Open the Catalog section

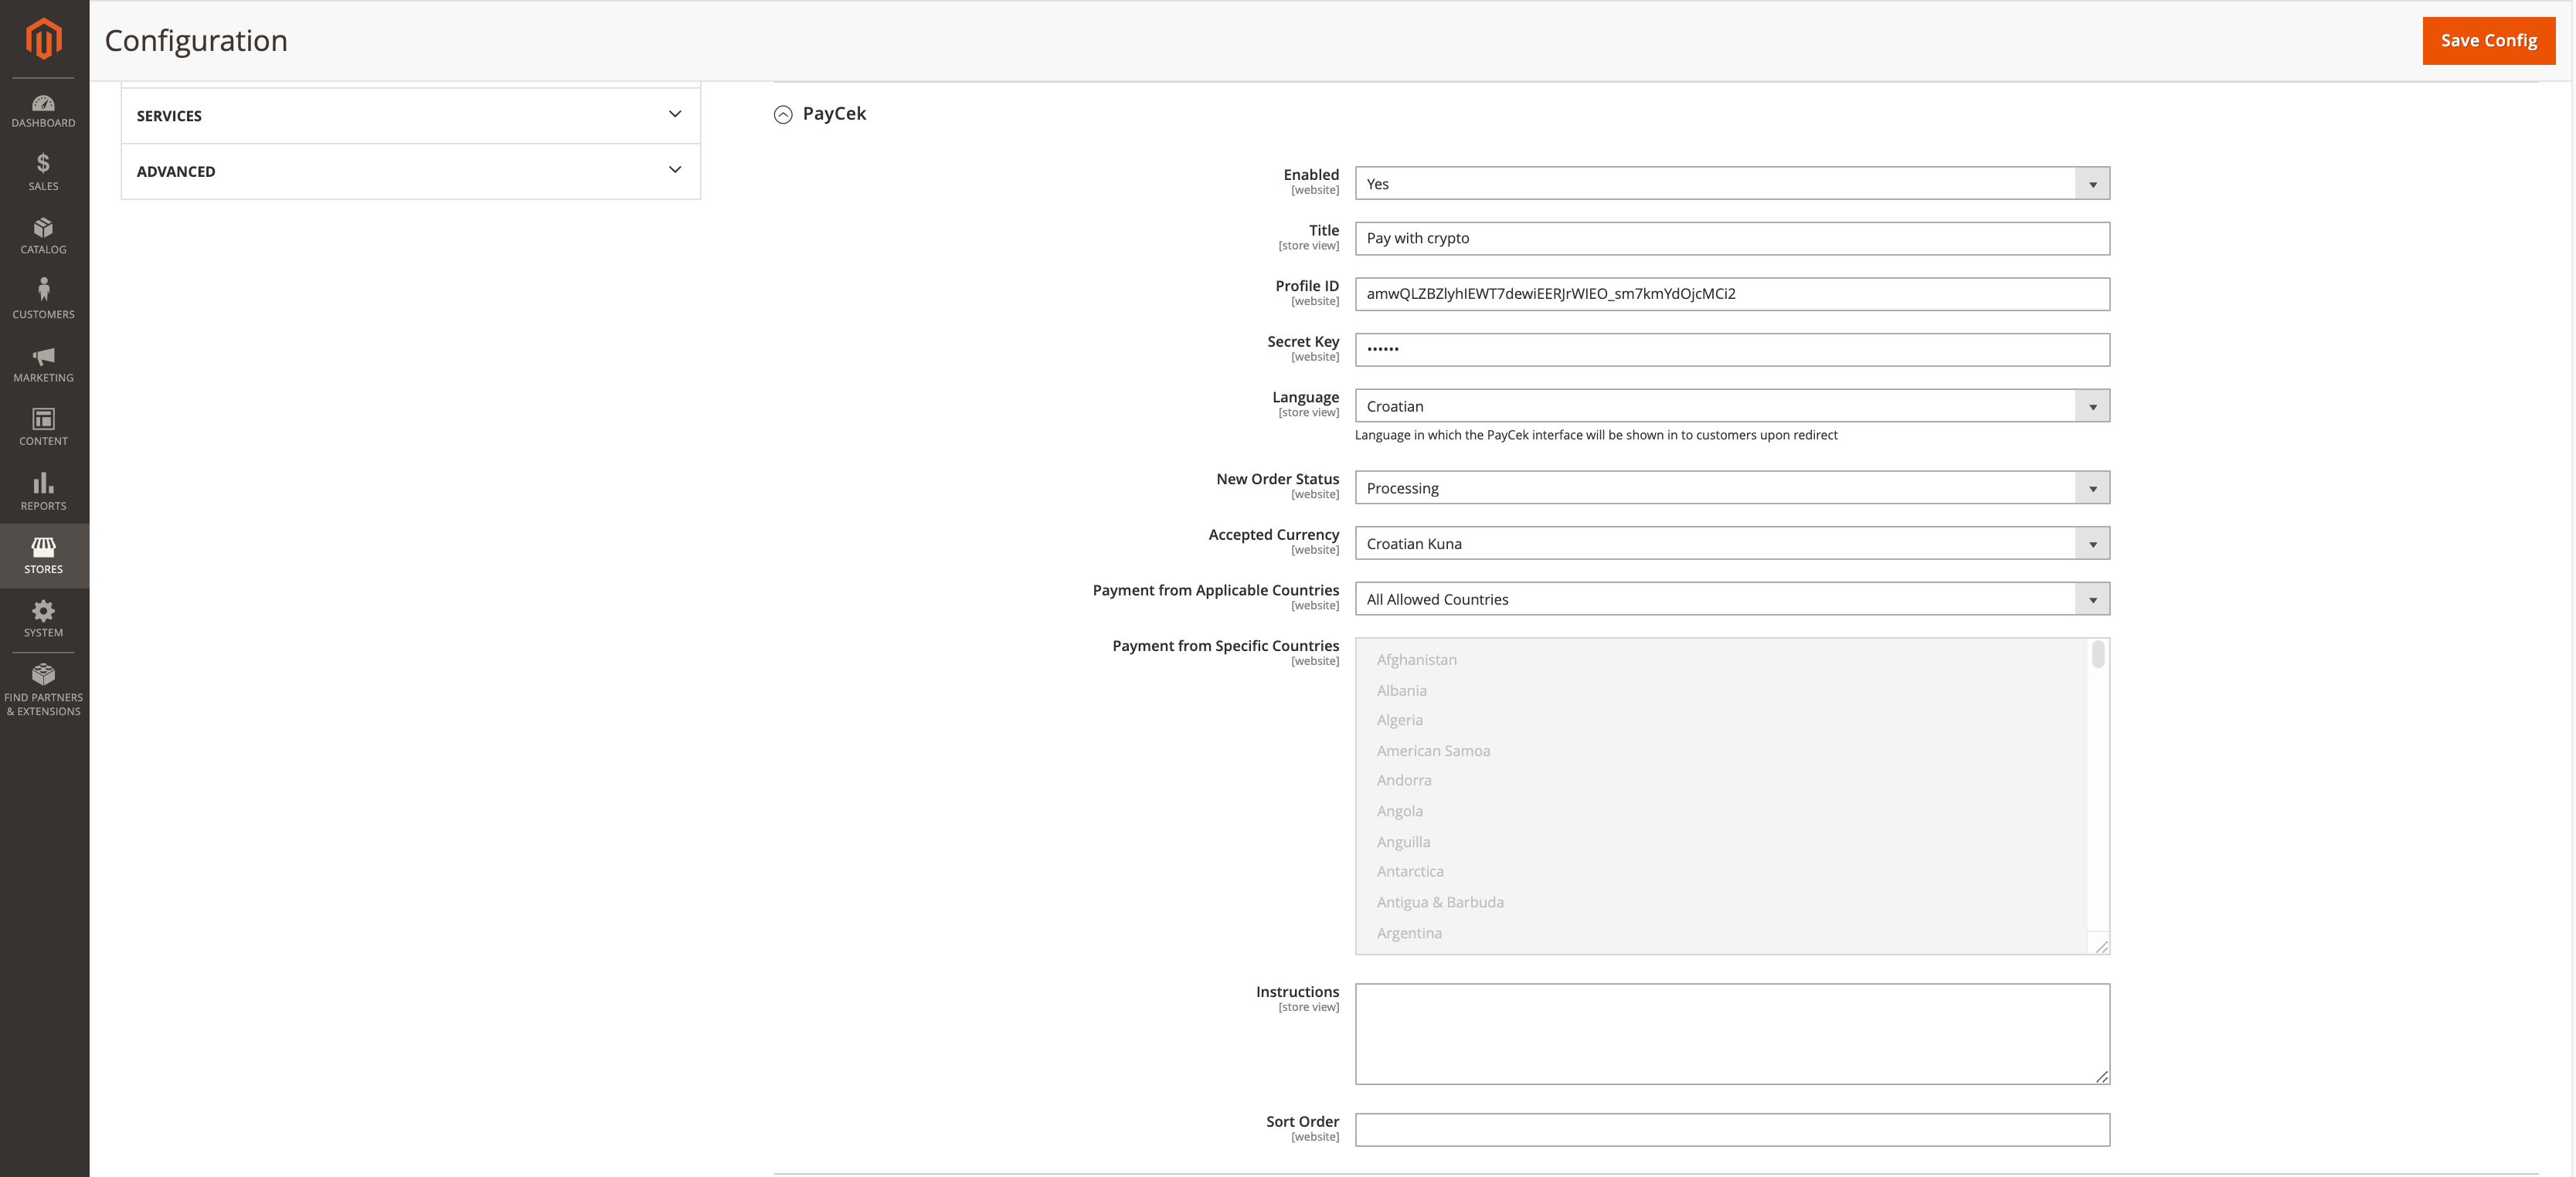(43, 235)
